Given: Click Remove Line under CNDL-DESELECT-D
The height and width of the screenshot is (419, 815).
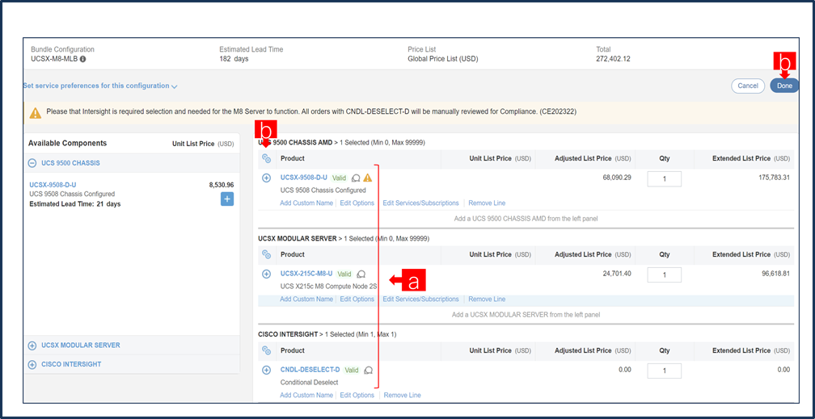Looking at the screenshot, I should [403, 395].
